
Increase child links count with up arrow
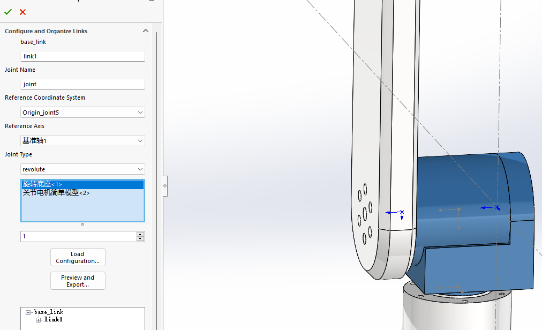pyautogui.click(x=140, y=234)
